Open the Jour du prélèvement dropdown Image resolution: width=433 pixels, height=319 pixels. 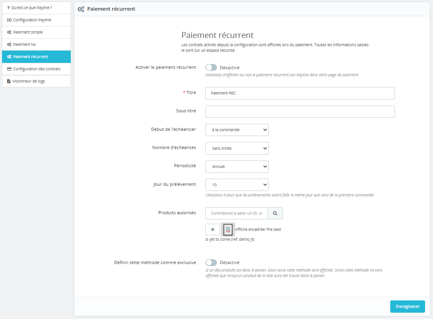pyautogui.click(x=237, y=185)
